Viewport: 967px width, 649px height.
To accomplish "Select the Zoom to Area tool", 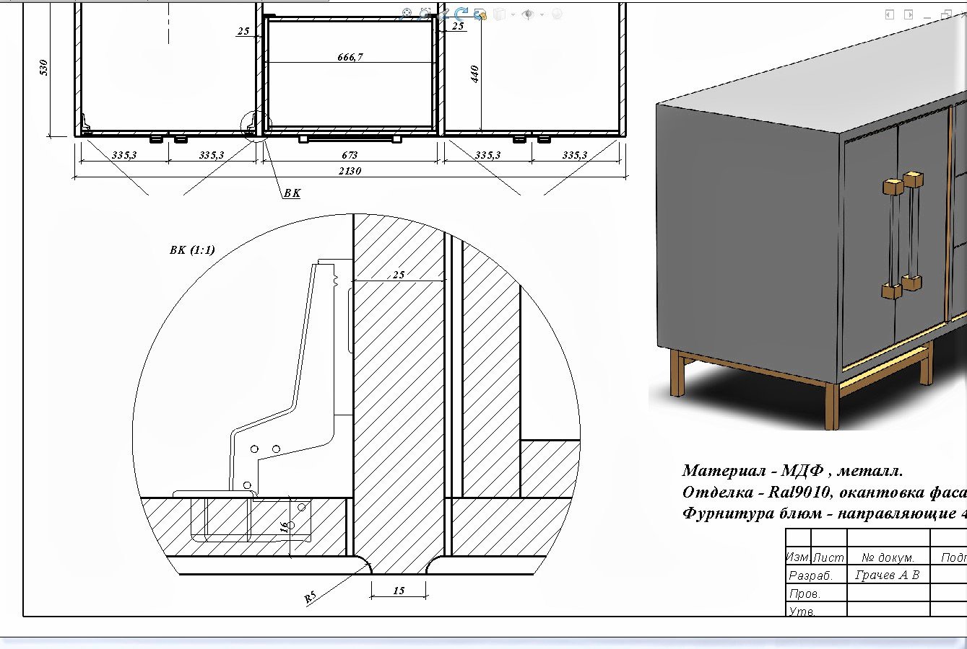I will 425,14.
